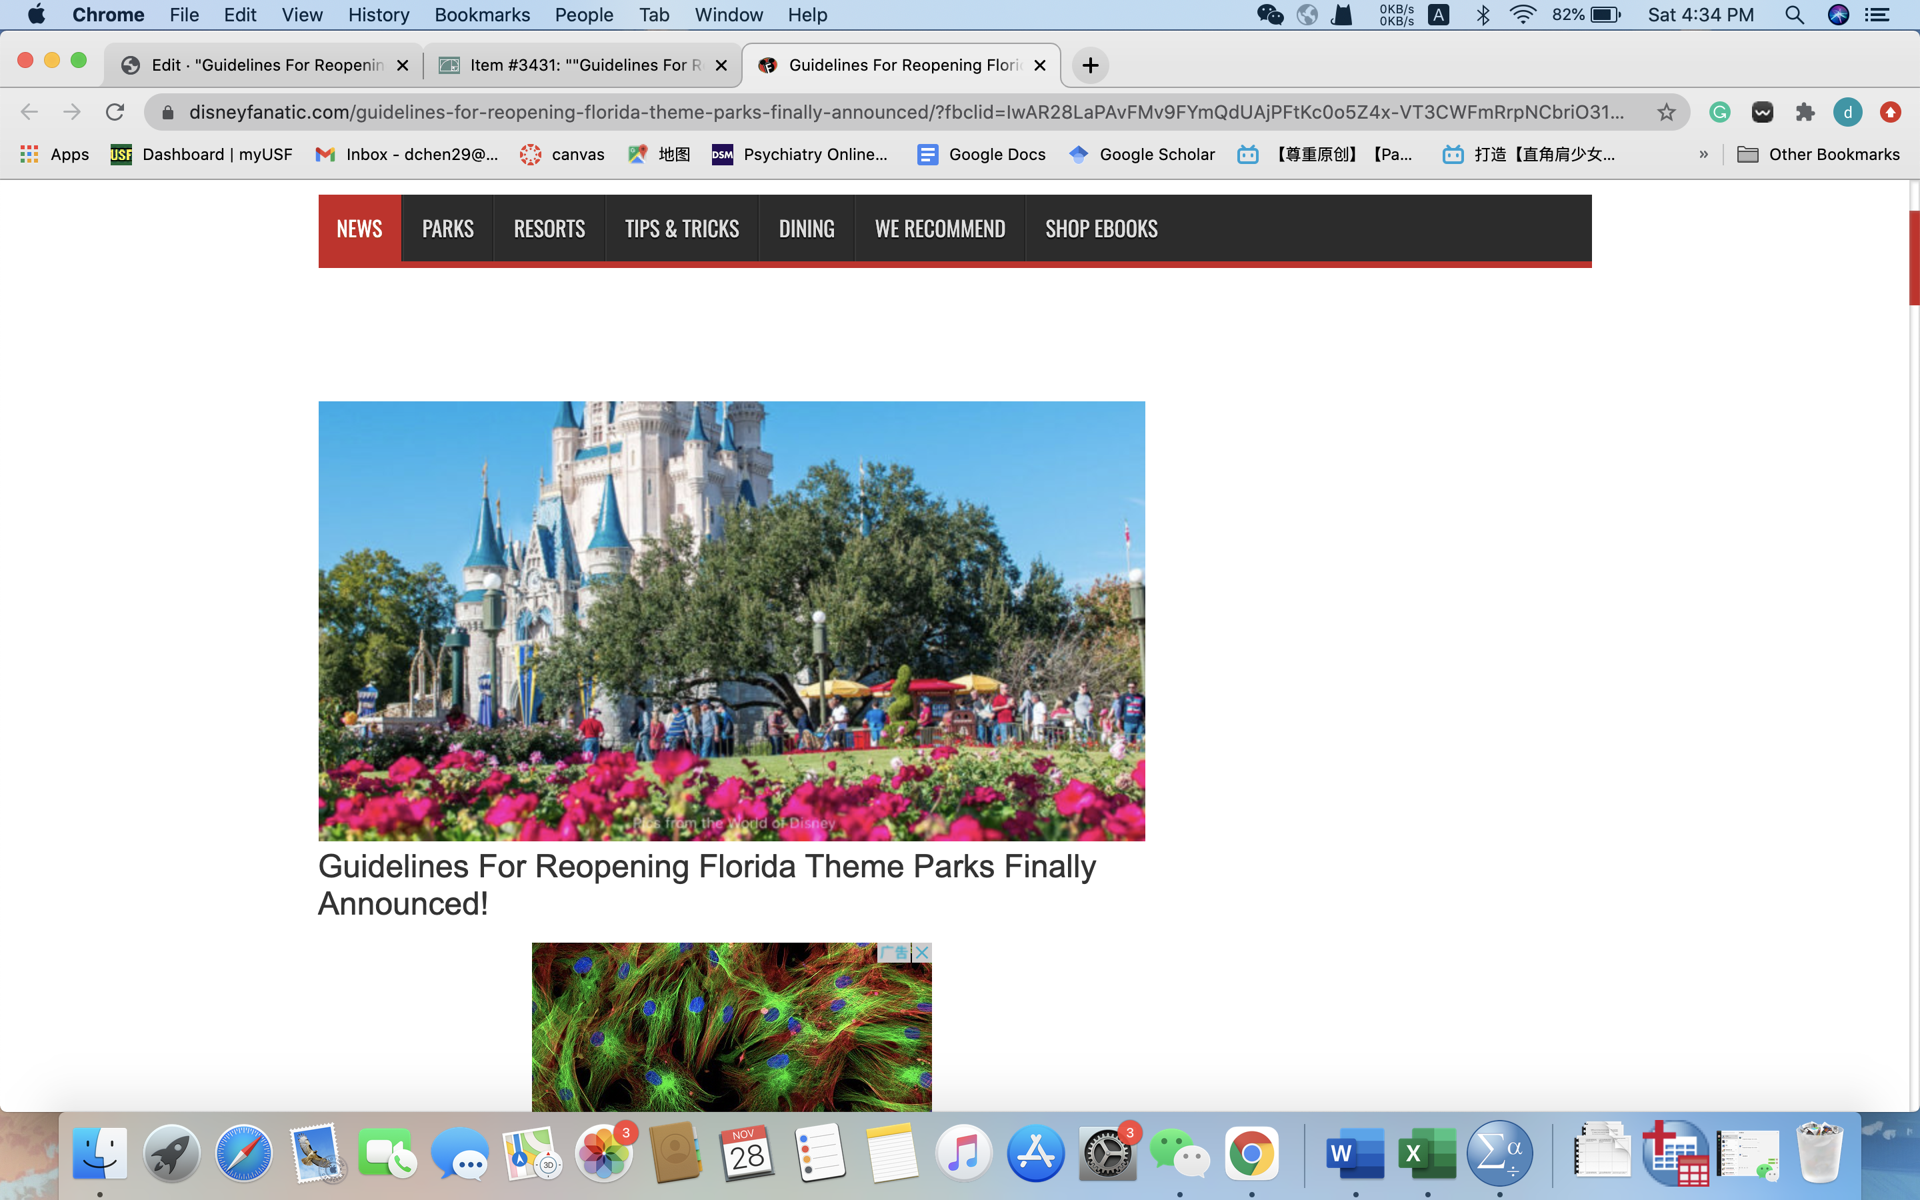
Task: Open the Other Bookmarks folder
Action: click(1819, 154)
